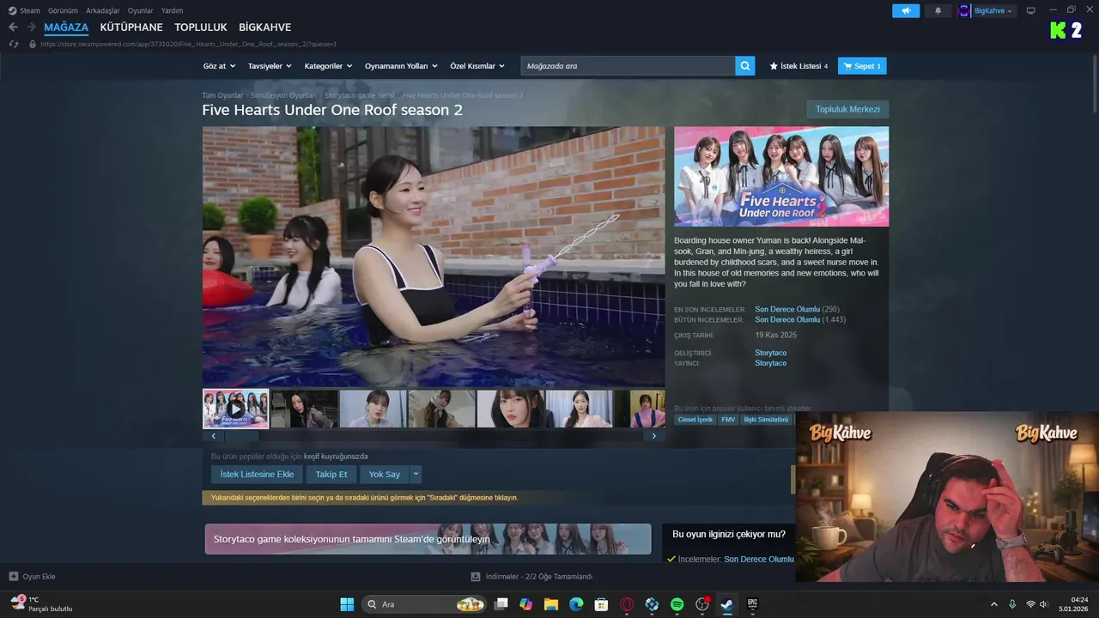Open the Windows Start menu
This screenshot has height=618, width=1099.
(347, 604)
